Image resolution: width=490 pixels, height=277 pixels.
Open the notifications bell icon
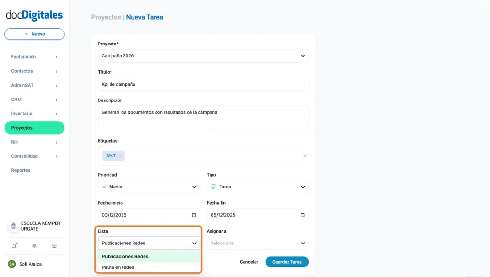(14, 245)
